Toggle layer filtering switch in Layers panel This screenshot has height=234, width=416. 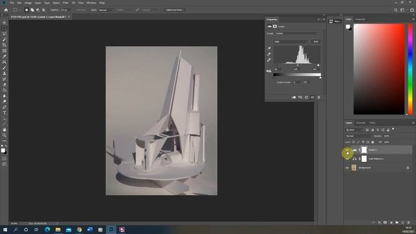click(x=393, y=129)
